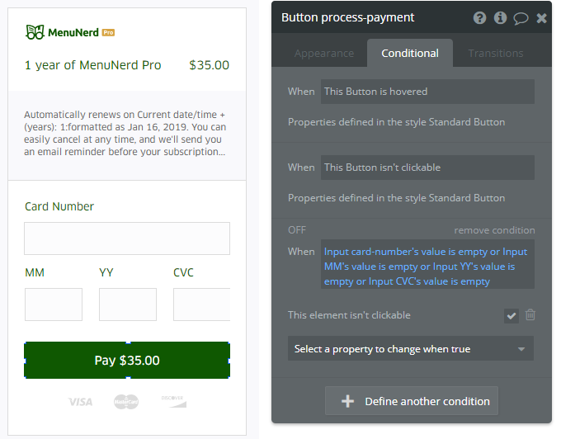561x439 pixels.
Task: Click the info icon in the panel header
Action: 500,17
